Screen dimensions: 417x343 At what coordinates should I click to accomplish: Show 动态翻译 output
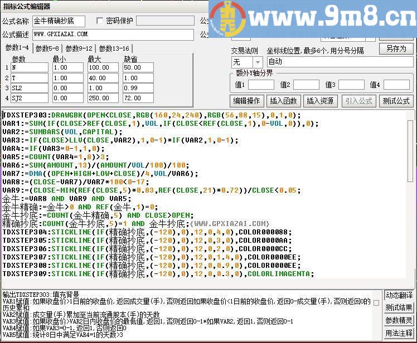pyautogui.click(x=399, y=295)
